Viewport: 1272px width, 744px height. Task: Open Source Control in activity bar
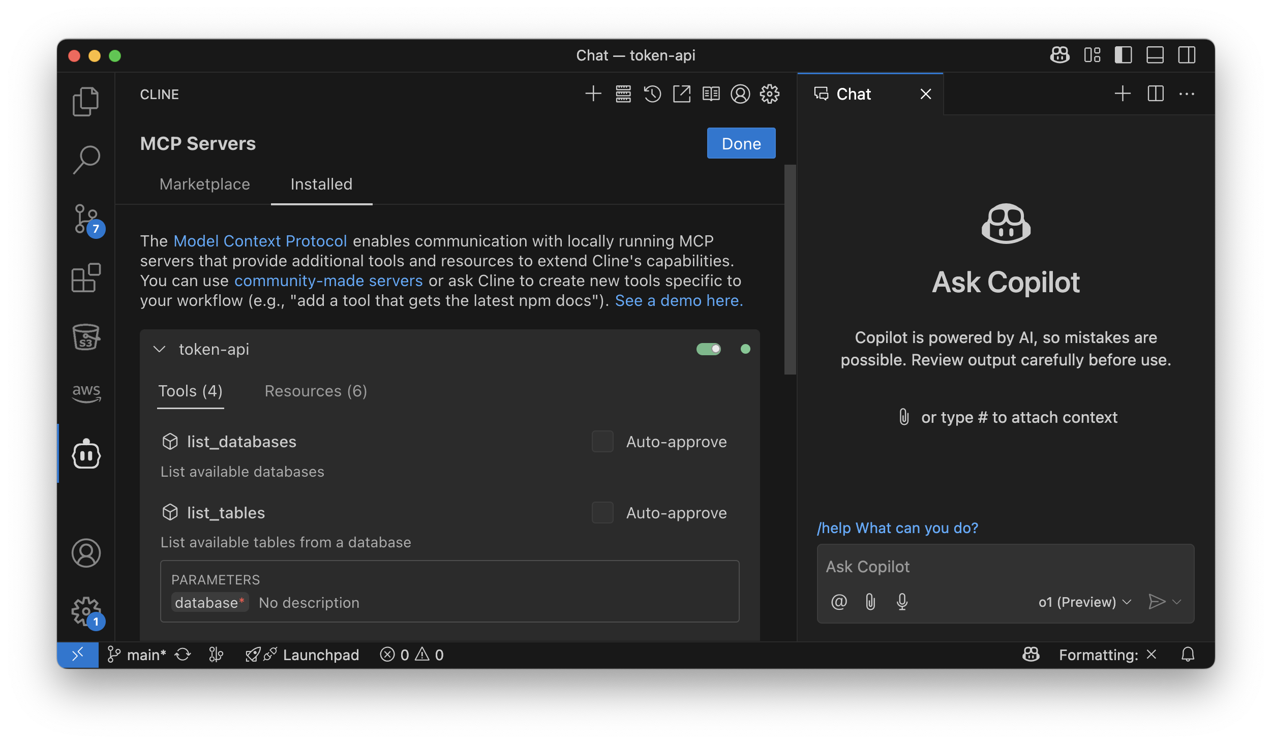(86, 220)
